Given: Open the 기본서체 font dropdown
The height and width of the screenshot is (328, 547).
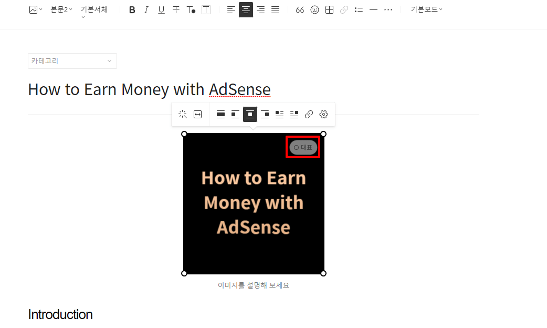Looking at the screenshot, I should [x=94, y=9].
